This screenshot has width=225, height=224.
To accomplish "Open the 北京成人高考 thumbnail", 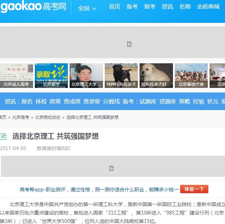I will coord(17,76).
